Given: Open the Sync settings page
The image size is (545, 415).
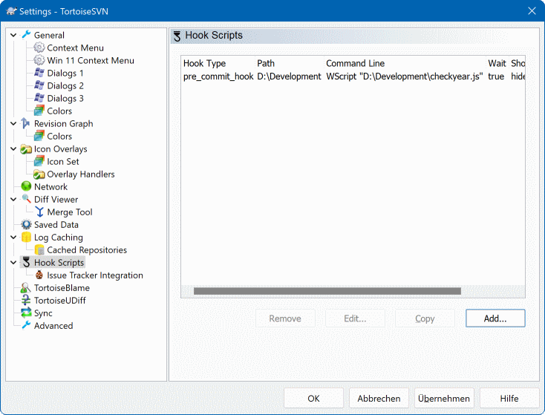Looking at the screenshot, I should coord(43,313).
